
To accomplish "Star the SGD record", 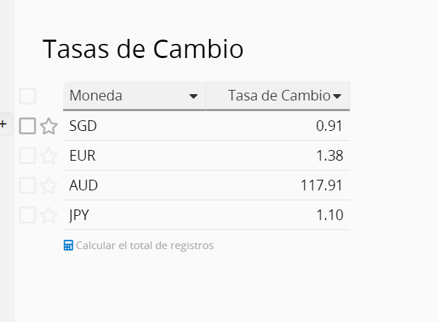I will point(48,127).
